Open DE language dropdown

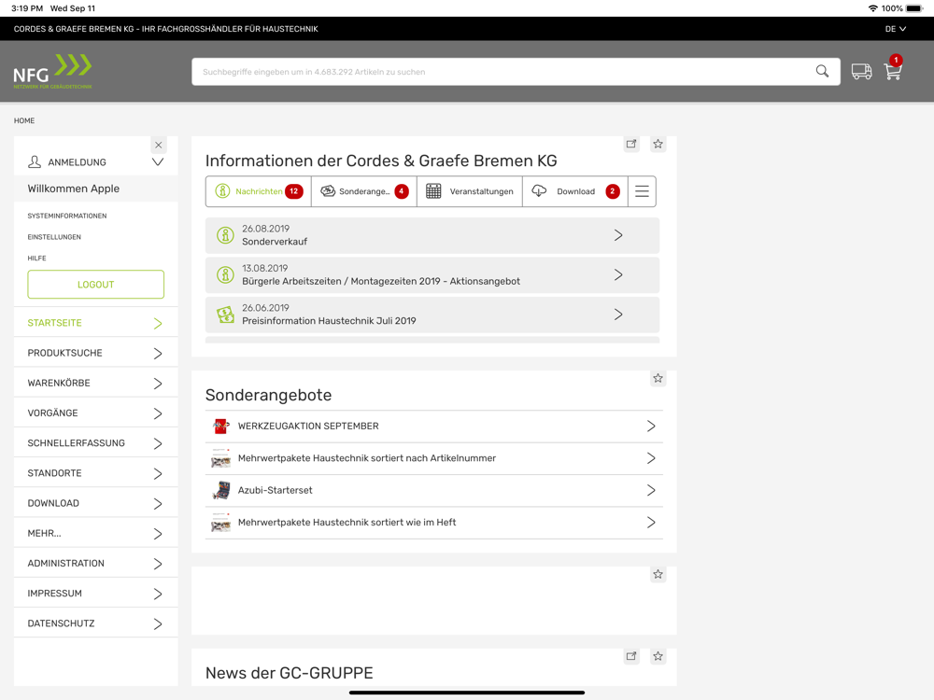point(896,29)
